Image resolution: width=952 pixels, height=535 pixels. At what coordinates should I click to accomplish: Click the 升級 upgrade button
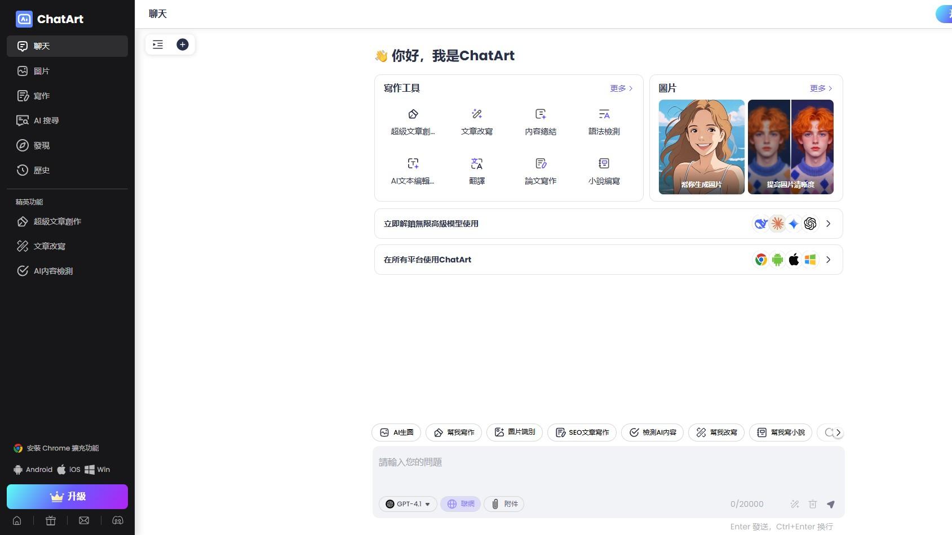pos(67,497)
